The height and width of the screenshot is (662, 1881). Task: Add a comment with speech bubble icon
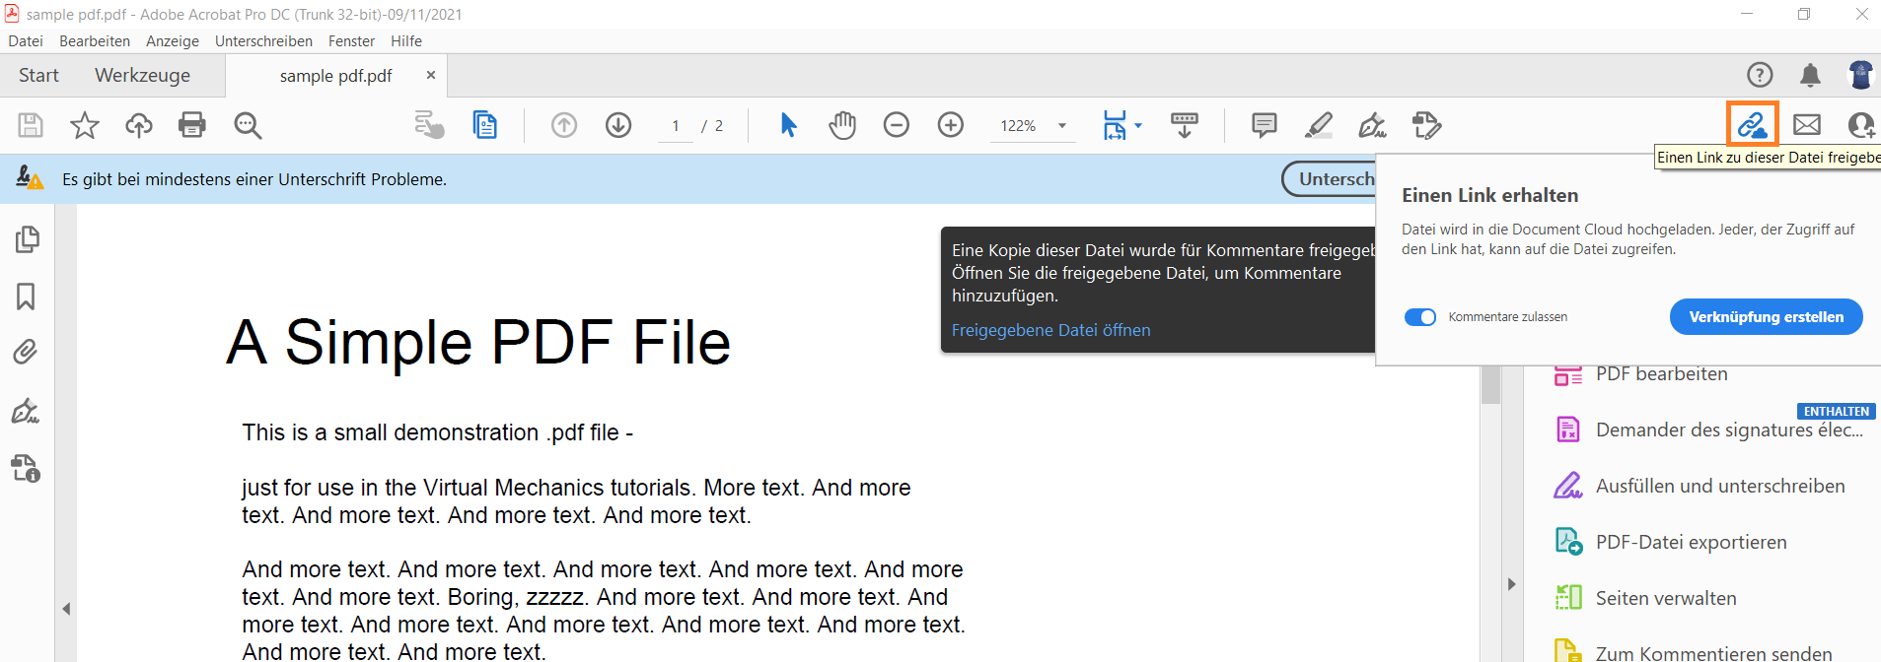[x=1264, y=125]
